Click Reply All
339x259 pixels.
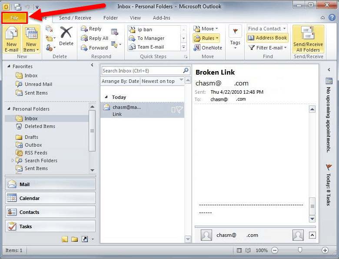coord(94,38)
